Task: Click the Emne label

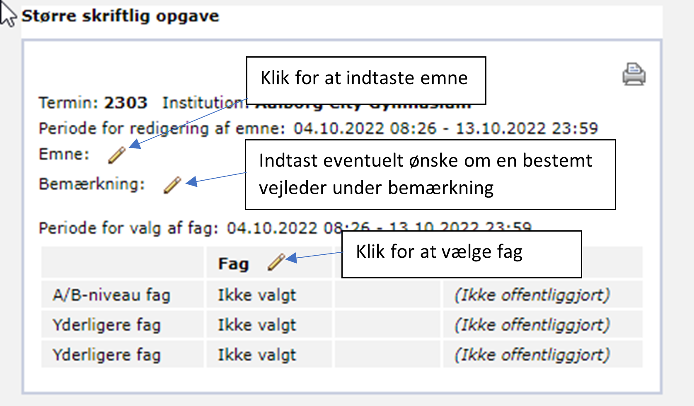Action: (64, 154)
